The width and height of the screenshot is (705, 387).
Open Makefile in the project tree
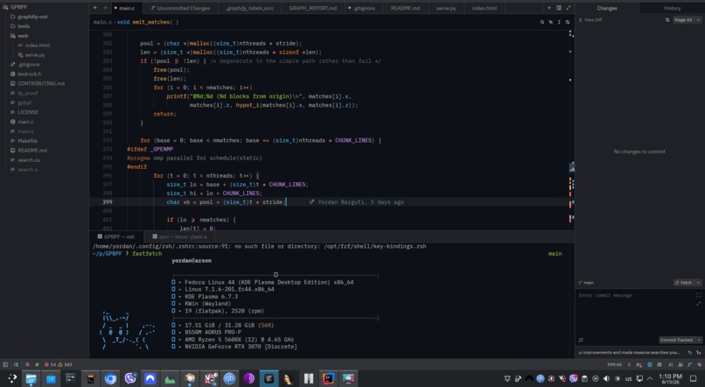(x=27, y=141)
